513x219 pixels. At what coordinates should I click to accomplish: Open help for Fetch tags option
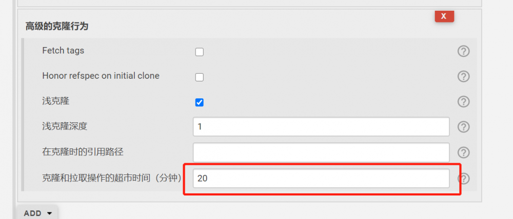coord(463,51)
